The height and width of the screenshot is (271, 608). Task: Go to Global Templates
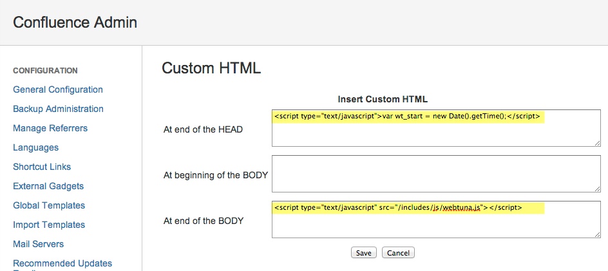coord(49,205)
